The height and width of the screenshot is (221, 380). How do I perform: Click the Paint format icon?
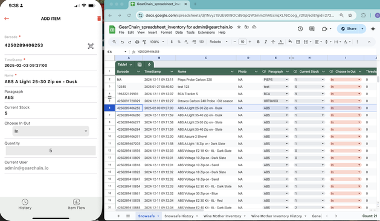[144, 42]
